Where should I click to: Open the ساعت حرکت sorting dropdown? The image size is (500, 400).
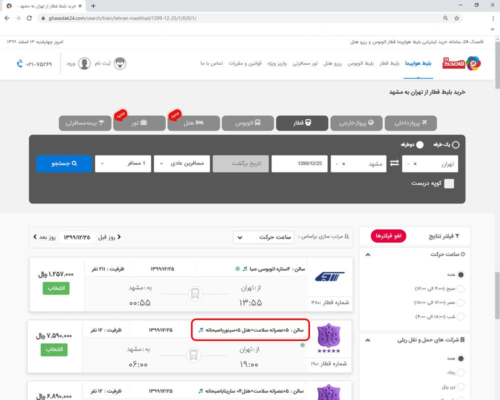pyautogui.click(x=263, y=237)
